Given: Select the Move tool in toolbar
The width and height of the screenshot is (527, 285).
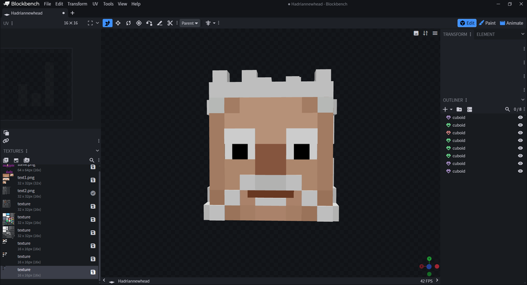Looking at the screenshot, I should (x=108, y=23).
